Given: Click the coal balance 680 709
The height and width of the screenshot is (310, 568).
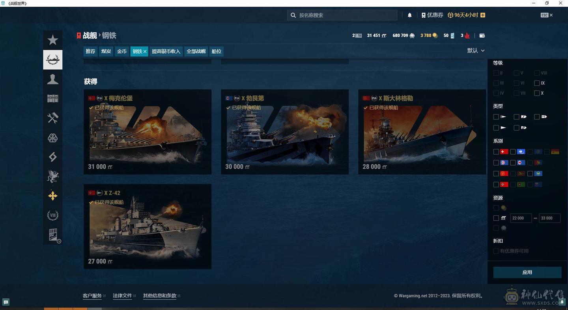Looking at the screenshot, I should tap(404, 35).
